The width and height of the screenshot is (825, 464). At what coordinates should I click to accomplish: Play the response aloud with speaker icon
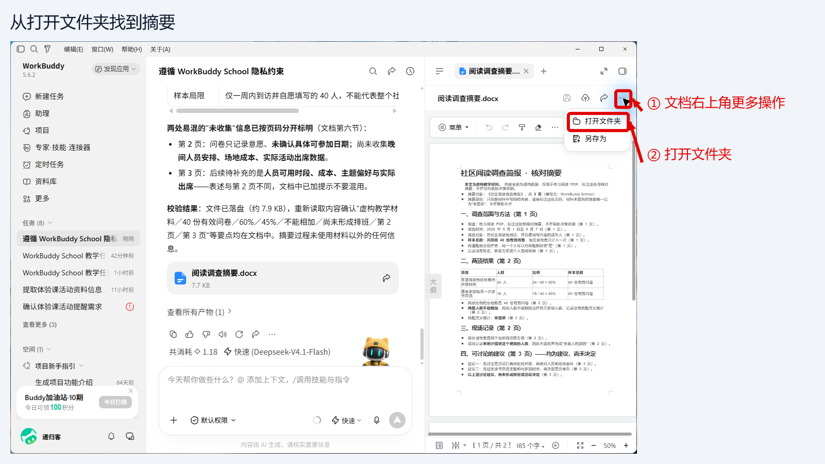point(223,334)
